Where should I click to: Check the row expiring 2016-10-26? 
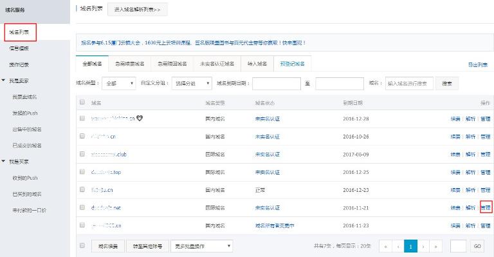(82, 136)
